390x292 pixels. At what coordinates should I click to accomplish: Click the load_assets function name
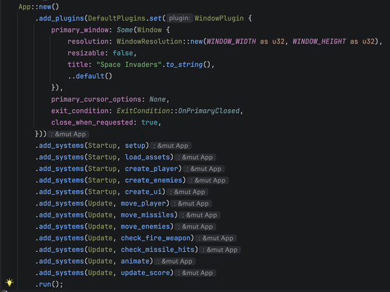148,157
